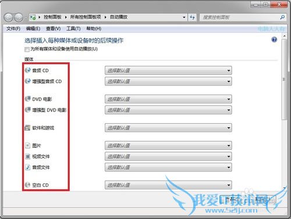Open the Software and Games (软件和游戏) dropdown
The image size is (291, 219).
coord(168,128)
